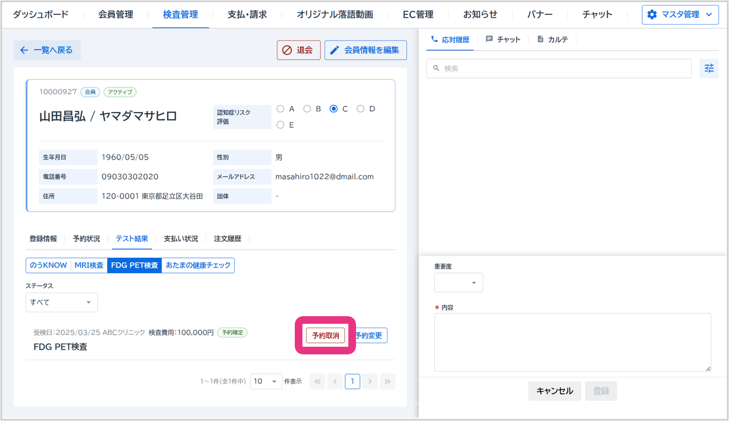Screen dimensions: 729x421
Task: Click the 予約取消 button
Action: tap(325, 336)
